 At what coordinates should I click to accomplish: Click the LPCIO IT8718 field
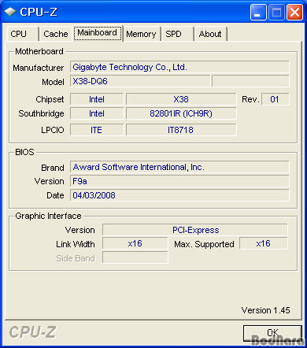pyautogui.click(x=181, y=130)
